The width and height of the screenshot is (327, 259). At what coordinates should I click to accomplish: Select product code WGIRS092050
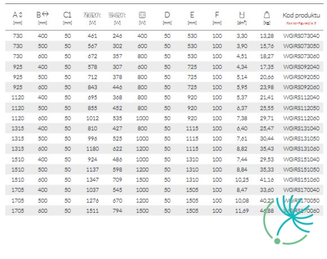302,77
